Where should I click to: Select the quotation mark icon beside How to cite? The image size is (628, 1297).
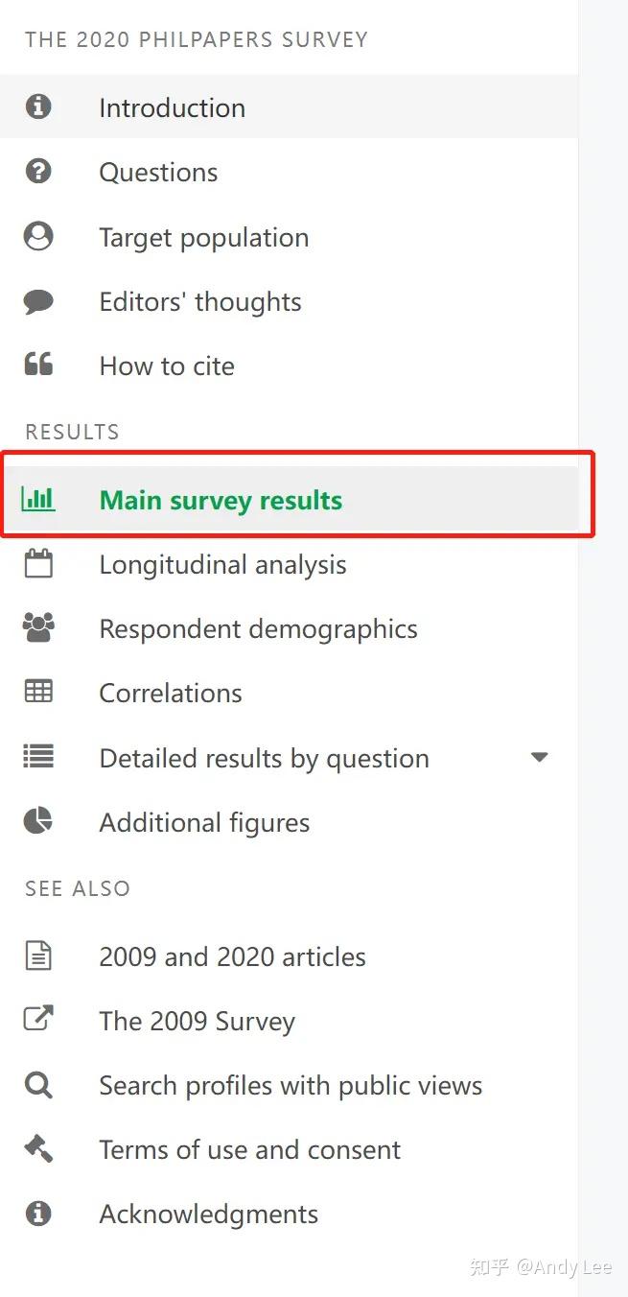[x=38, y=364]
